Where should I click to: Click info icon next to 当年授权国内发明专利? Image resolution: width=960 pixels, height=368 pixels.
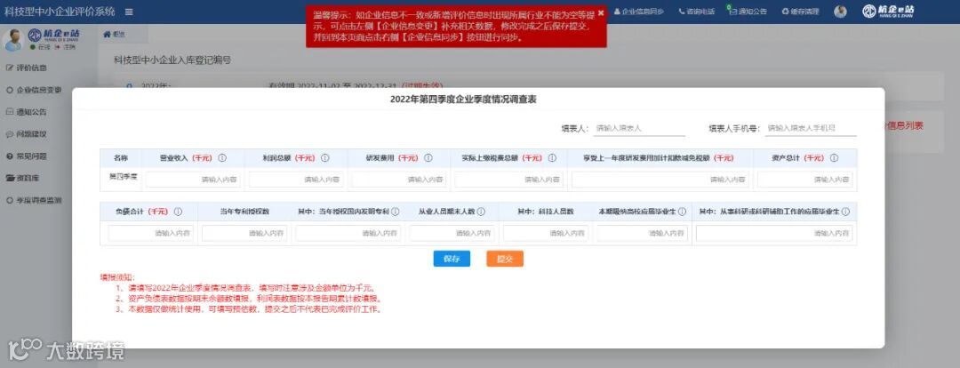396,212
